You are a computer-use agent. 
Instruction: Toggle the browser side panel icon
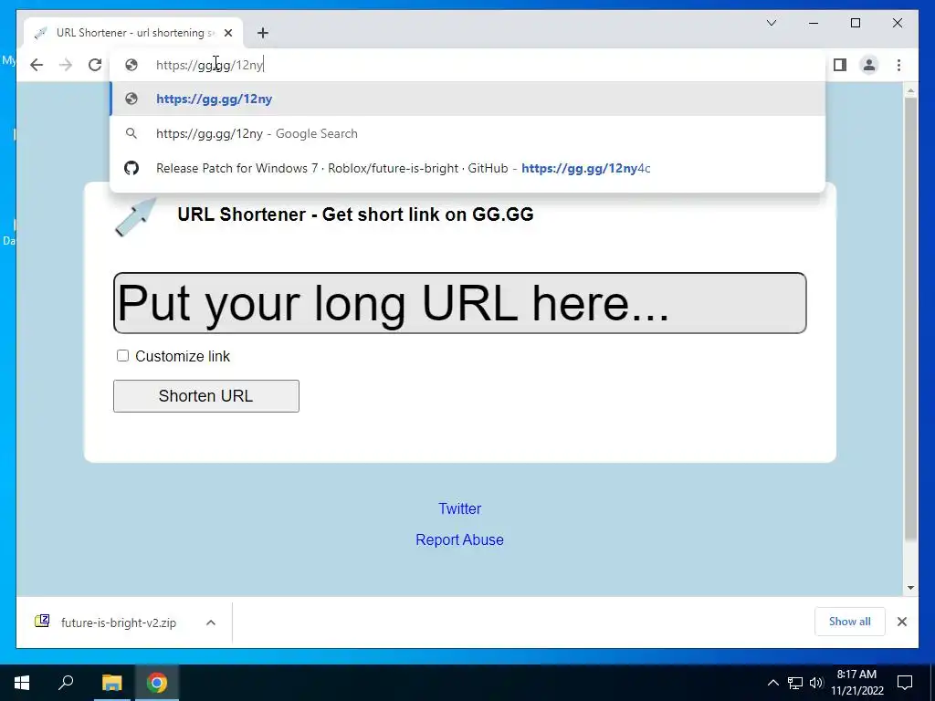pyautogui.click(x=840, y=65)
